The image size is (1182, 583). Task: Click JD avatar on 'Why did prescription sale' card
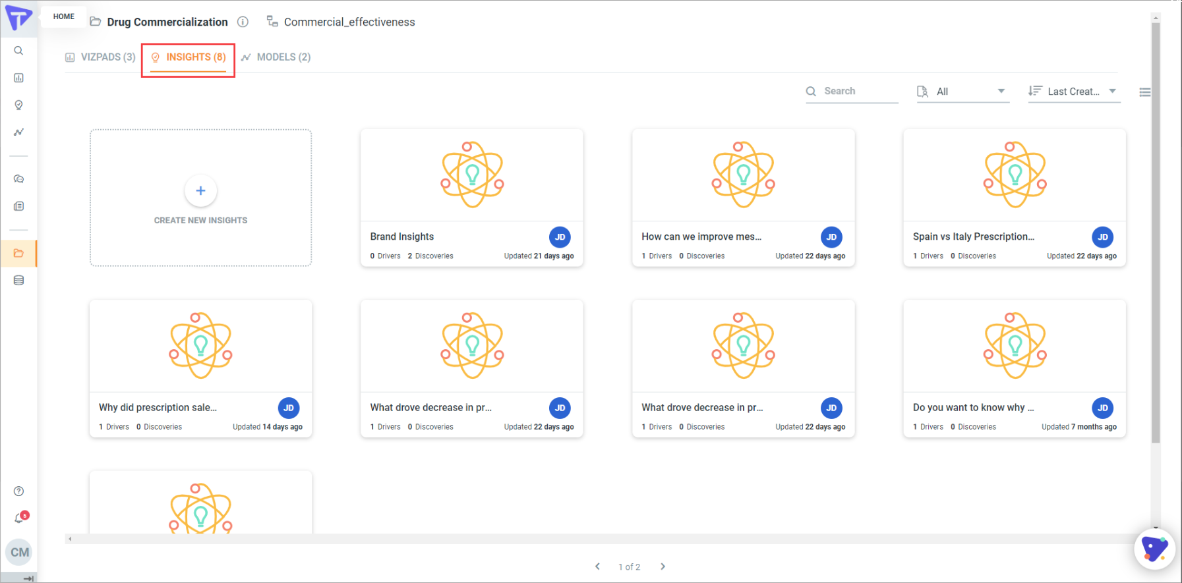(289, 408)
